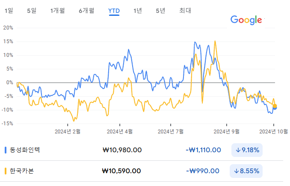Viewport: 290px width, 186px height.
Task: Click the ₩10,980.00 price
Action: click(x=122, y=150)
